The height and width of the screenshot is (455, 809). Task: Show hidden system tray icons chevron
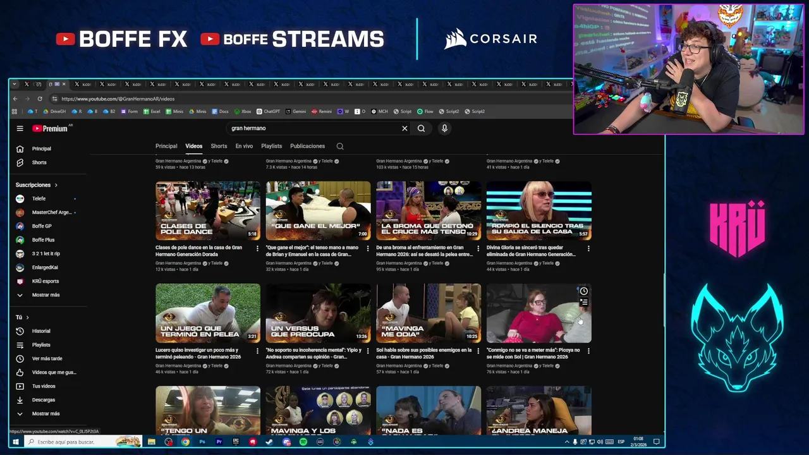point(566,442)
